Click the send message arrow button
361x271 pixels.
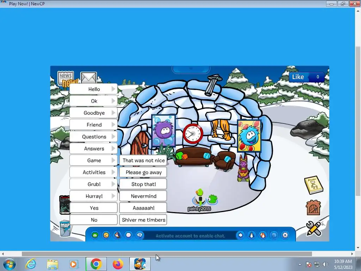240,235
